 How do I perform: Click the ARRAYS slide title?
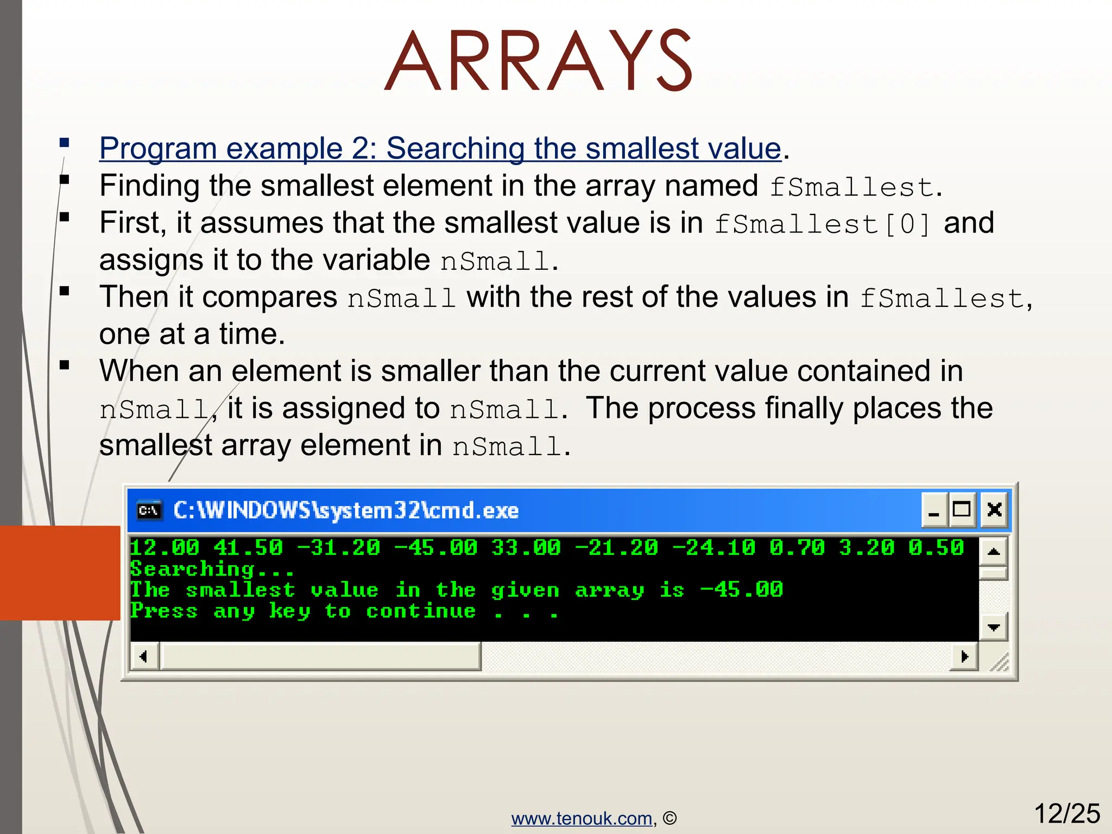click(538, 61)
